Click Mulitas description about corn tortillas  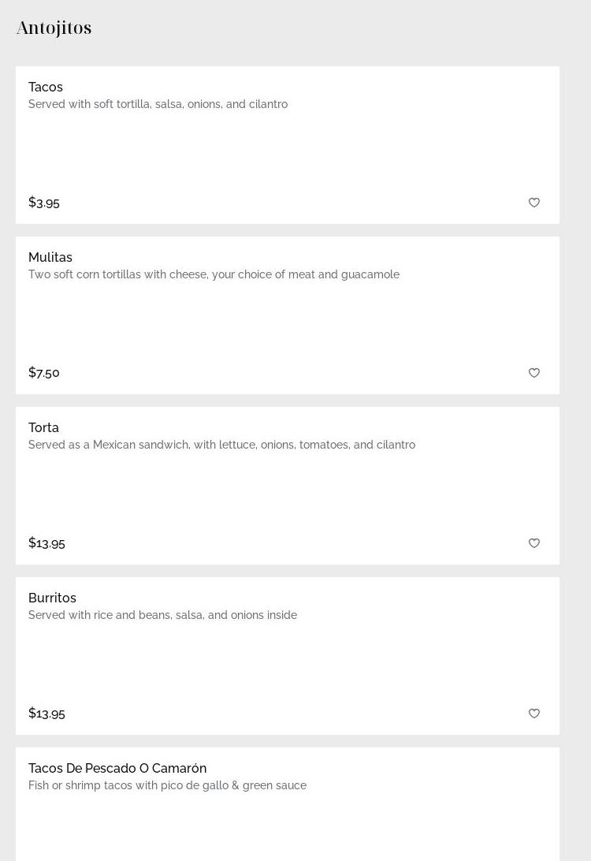tap(214, 275)
